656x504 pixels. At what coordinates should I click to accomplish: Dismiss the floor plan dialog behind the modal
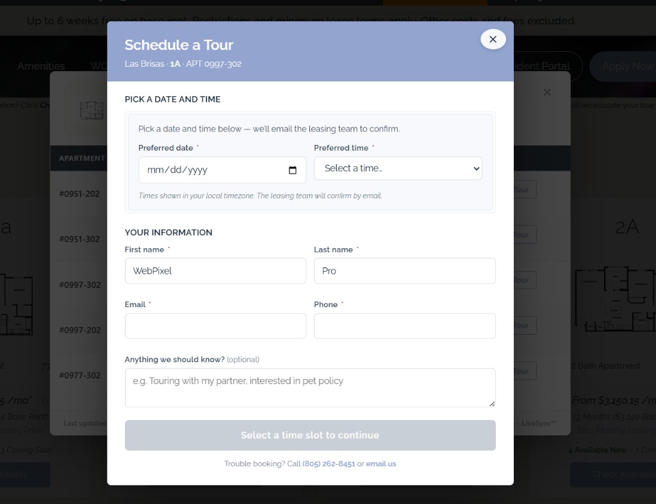point(548,92)
